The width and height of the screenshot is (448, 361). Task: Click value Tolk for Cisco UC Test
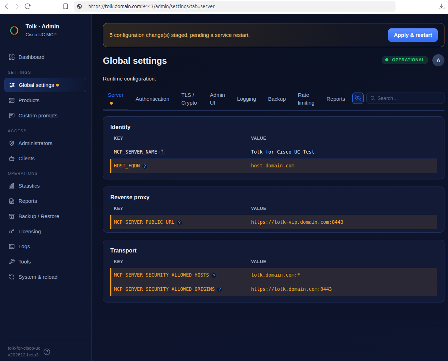point(283,152)
